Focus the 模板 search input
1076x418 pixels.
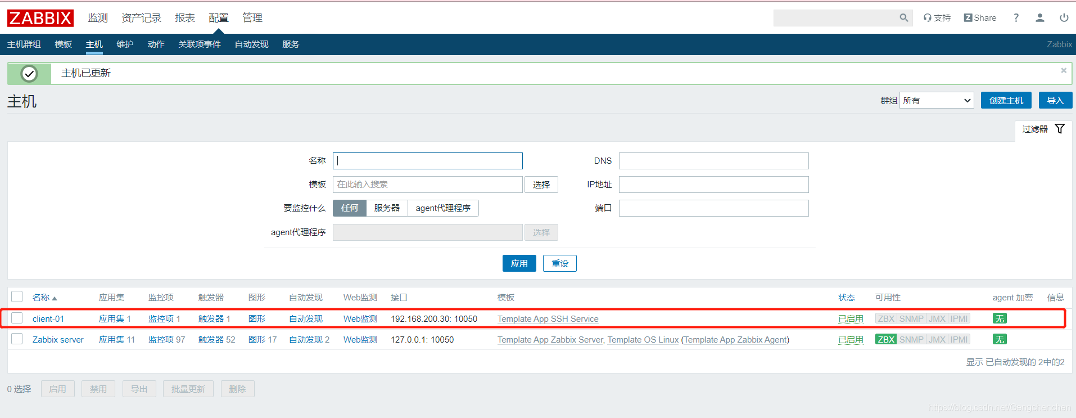click(428, 185)
